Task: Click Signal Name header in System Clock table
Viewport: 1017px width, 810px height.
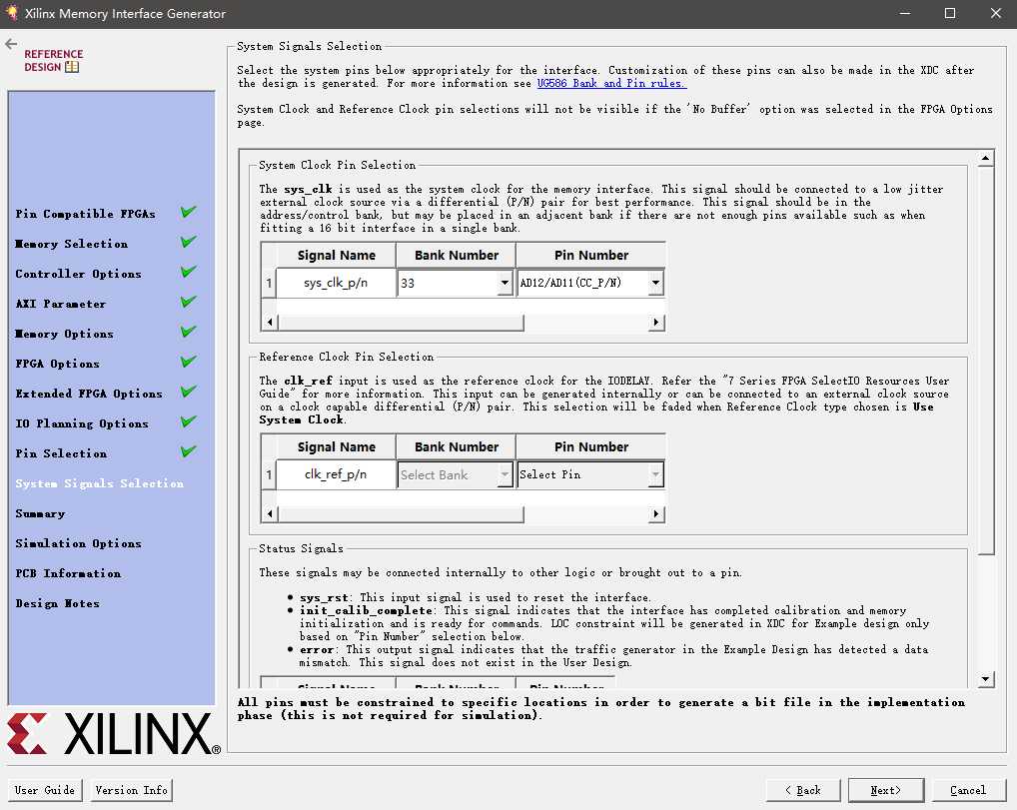Action: [336, 256]
